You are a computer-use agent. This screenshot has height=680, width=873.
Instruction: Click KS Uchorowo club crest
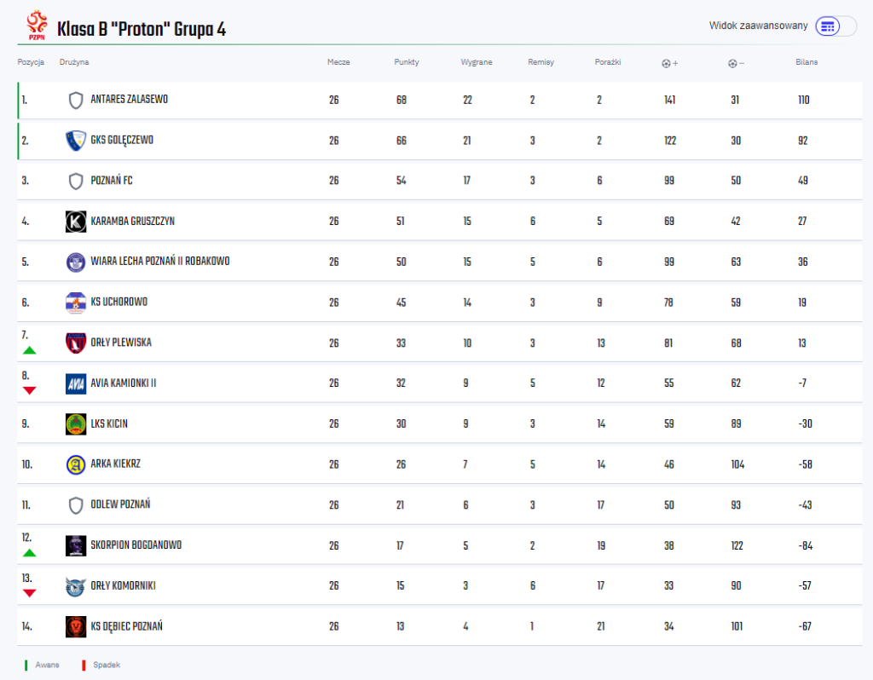pos(76,303)
